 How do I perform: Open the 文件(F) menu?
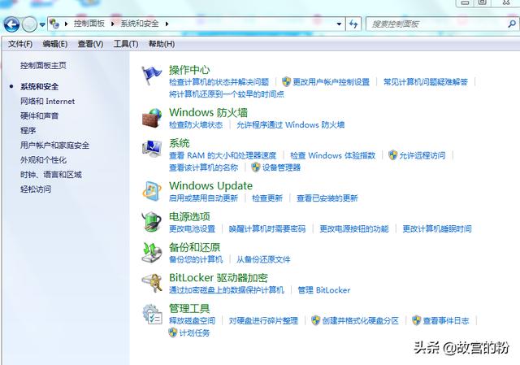tap(19, 44)
